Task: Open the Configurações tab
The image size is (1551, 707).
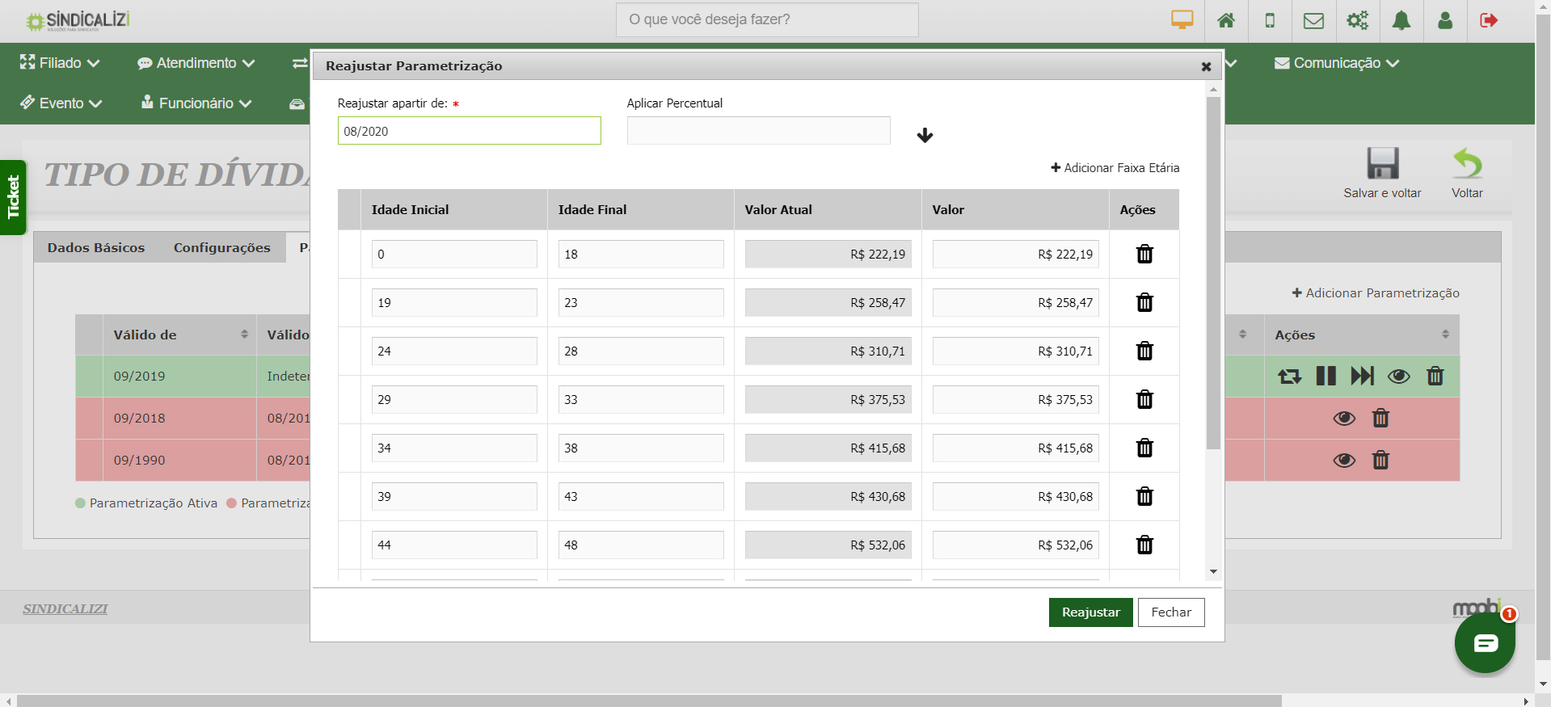Action: 221,247
